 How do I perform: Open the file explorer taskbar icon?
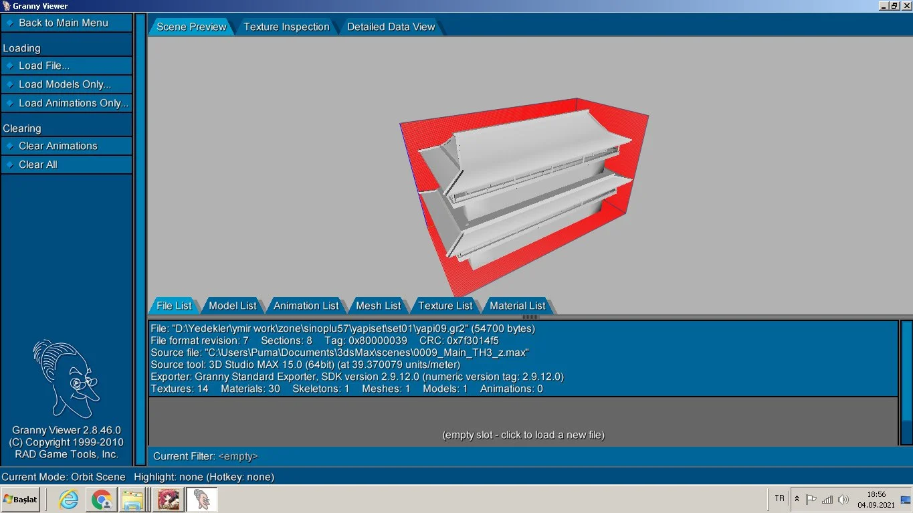[x=134, y=500]
